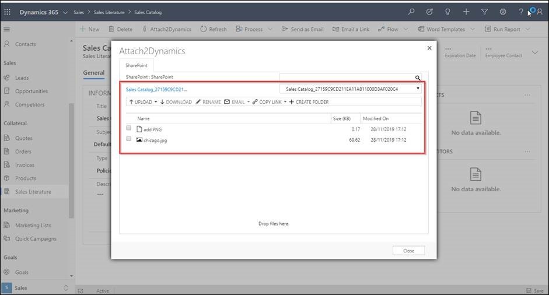Click the Sales Catalog_27159C9CD21 breadcrumb link
This screenshot has width=549, height=295.
click(156, 89)
